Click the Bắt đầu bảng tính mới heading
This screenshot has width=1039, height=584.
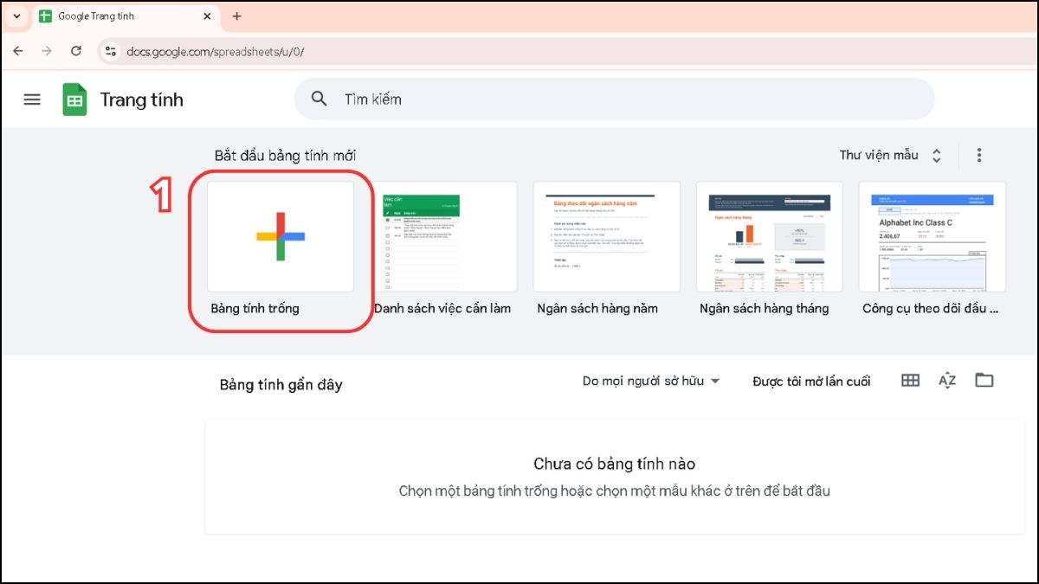(x=286, y=156)
